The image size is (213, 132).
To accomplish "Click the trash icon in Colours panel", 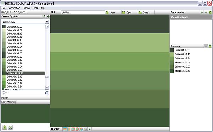I will click(210, 46).
